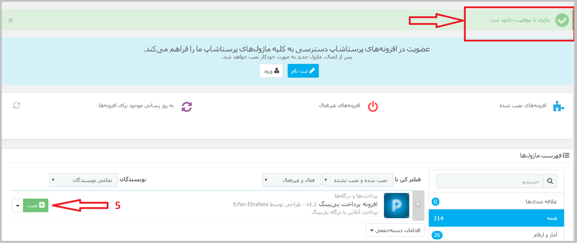Click the 0 count badge for علاقه مندی‌ها
The width and height of the screenshot is (577, 243).
pyautogui.click(x=435, y=202)
